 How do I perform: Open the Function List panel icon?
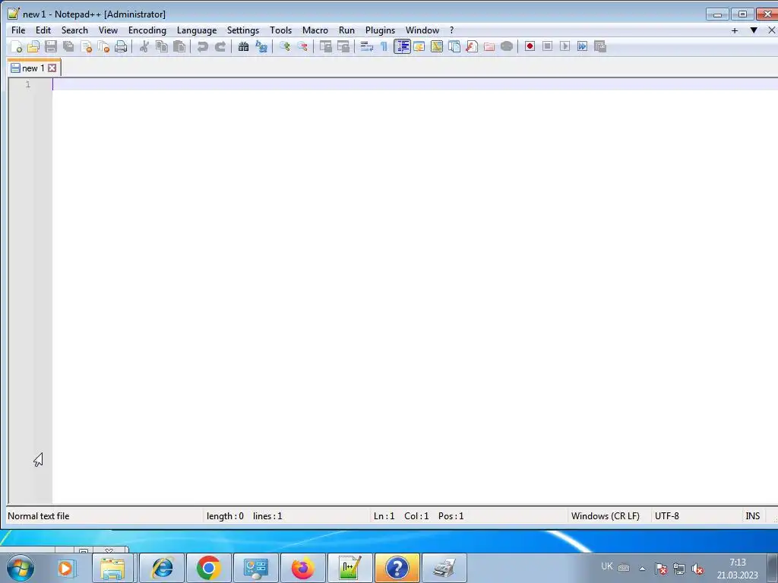point(472,46)
